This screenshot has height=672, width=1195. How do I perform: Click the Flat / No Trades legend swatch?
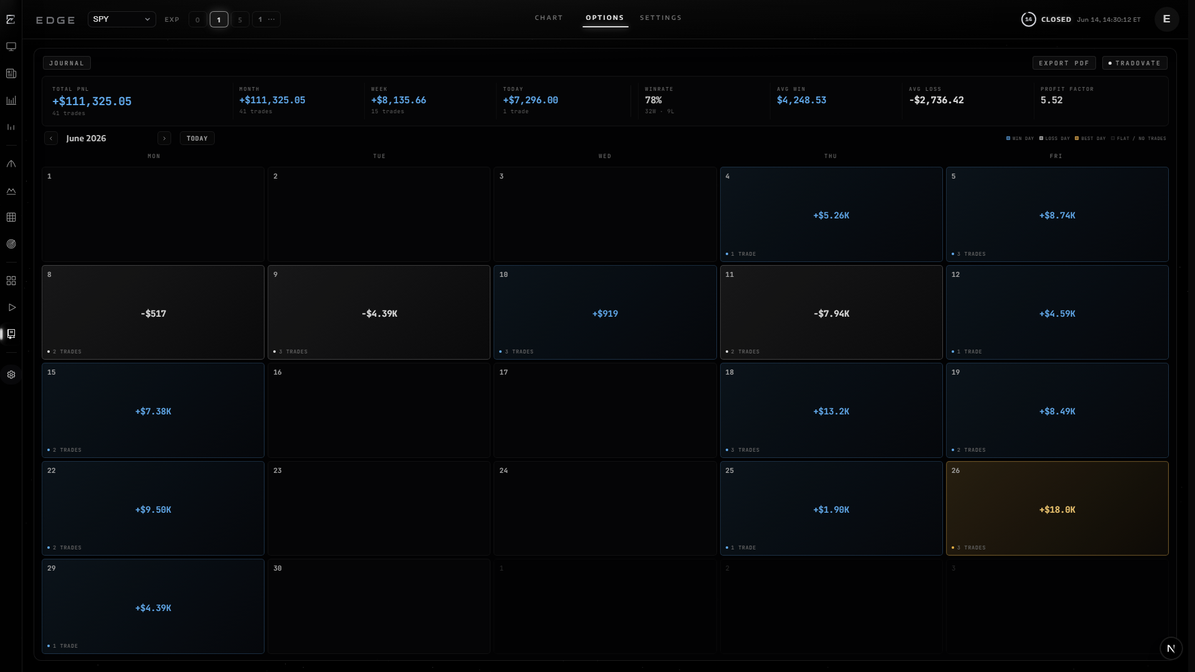[x=1113, y=139]
